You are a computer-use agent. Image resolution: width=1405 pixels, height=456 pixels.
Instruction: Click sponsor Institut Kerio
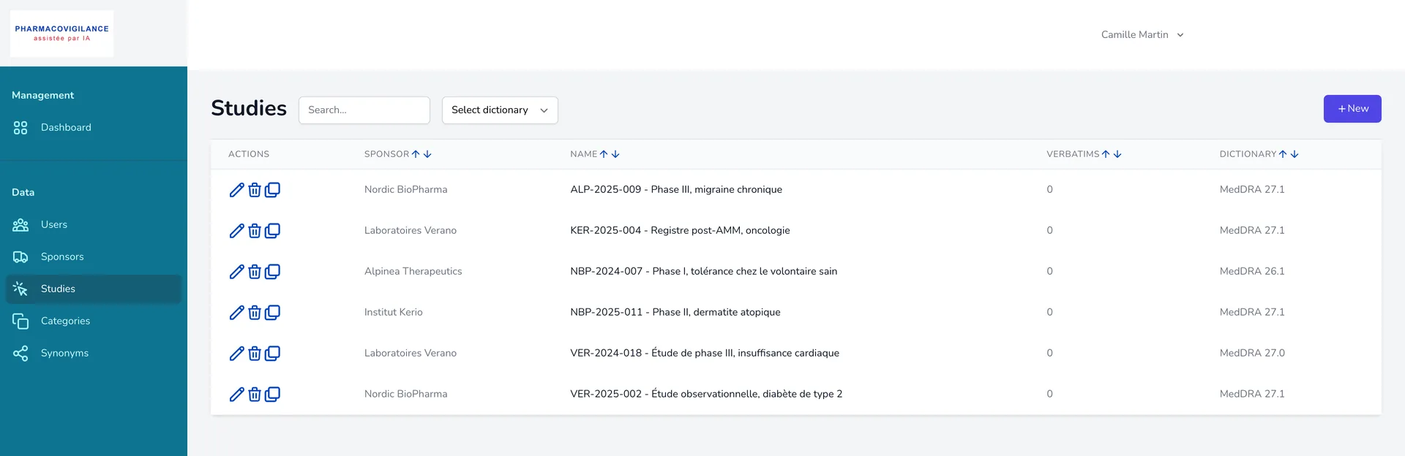click(x=394, y=312)
